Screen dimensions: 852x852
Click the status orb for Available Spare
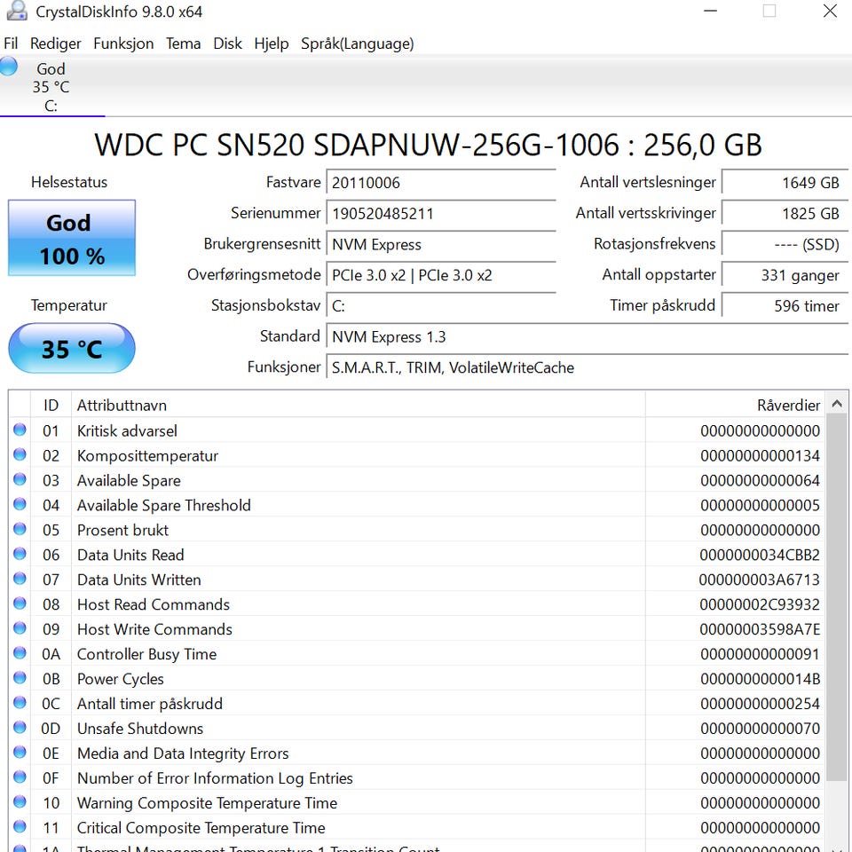(20, 479)
